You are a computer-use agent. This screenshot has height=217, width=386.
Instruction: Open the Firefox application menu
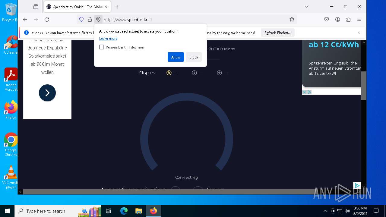[x=359, y=19]
